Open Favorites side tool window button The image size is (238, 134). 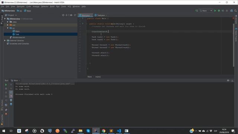(2, 120)
